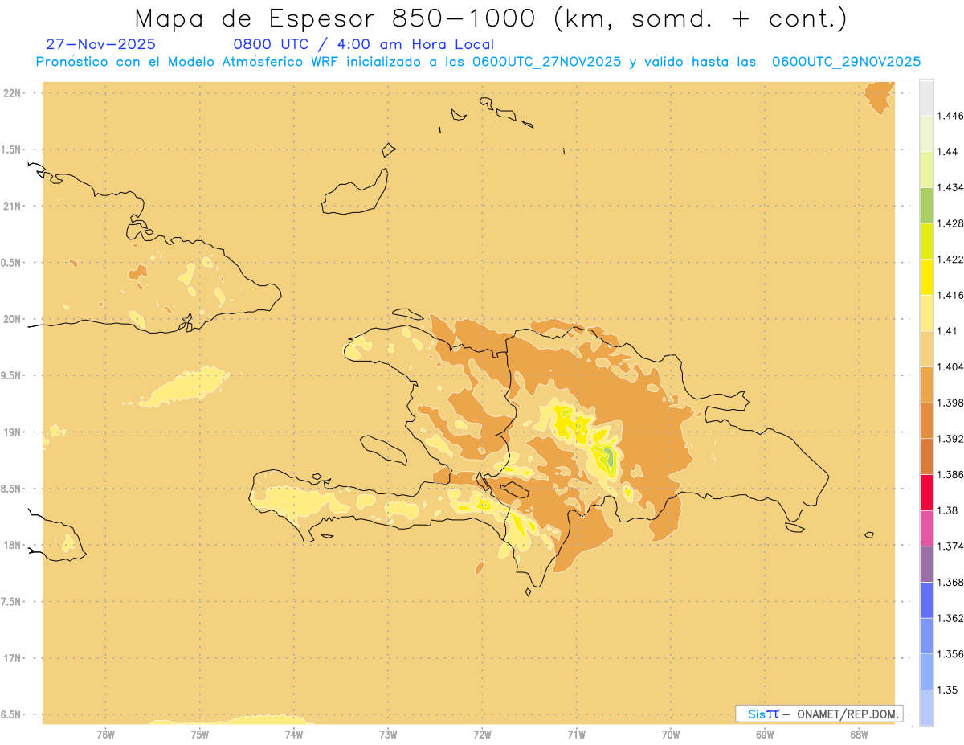964x745 pixels.
Task: Click the latitude label "17N"
Action: pyautogui.click(x=12, y=658)
